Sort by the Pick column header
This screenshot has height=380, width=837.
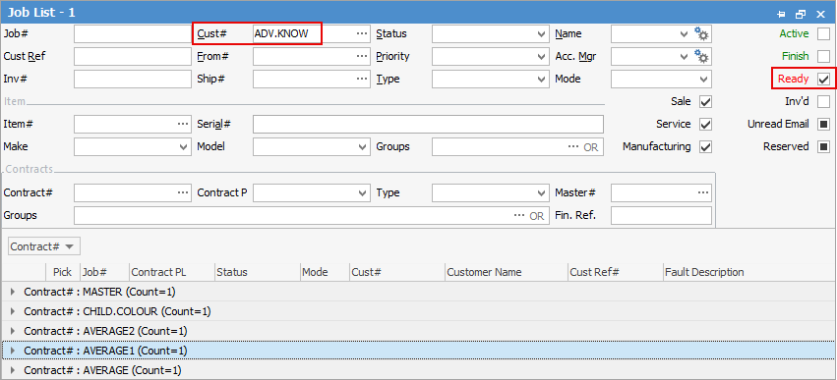coord(62,272)
